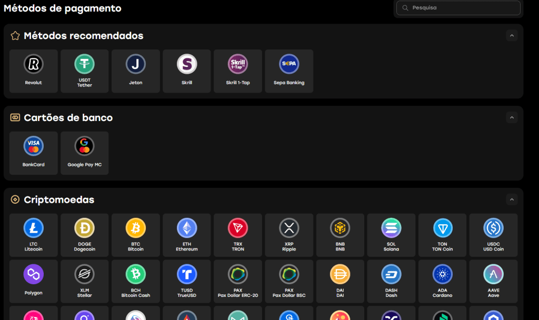Select BCH Bitcoin Cash option
Viewport: 539px width, 320px height.
[135, 281]
